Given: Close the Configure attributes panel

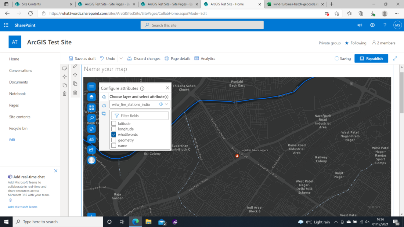Looking at the screenshot, I should (x=167, y=88).
